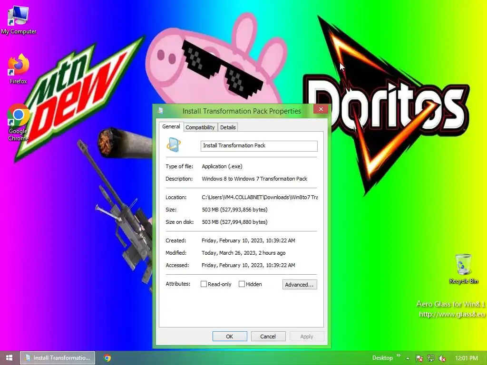Click the Location path text
Image resolution: width=487 pixels, height=365 pixels.
pyautogui.click(x=260, y=197)
